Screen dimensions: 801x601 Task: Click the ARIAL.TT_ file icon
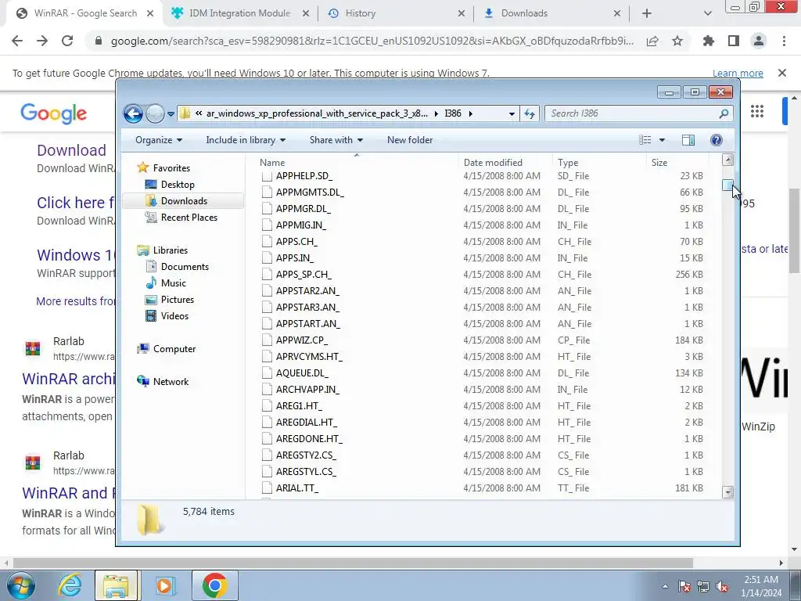267,488
